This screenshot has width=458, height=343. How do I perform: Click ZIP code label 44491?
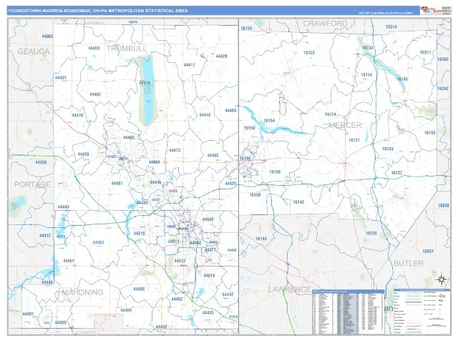point(60,78)
